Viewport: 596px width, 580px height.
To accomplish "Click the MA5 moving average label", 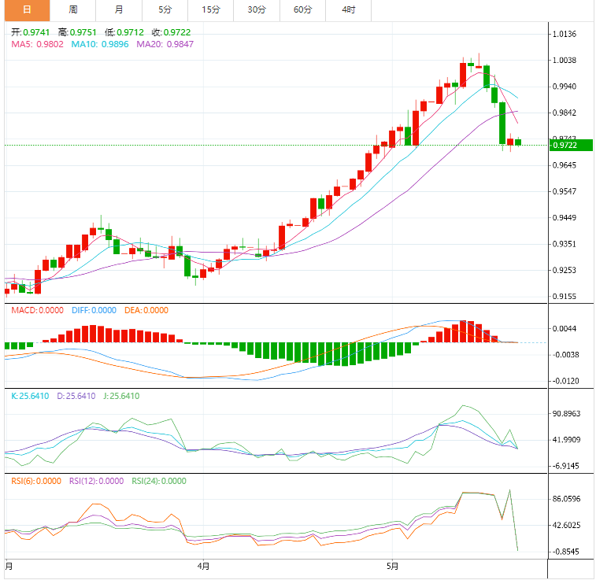I will point(38,44).
